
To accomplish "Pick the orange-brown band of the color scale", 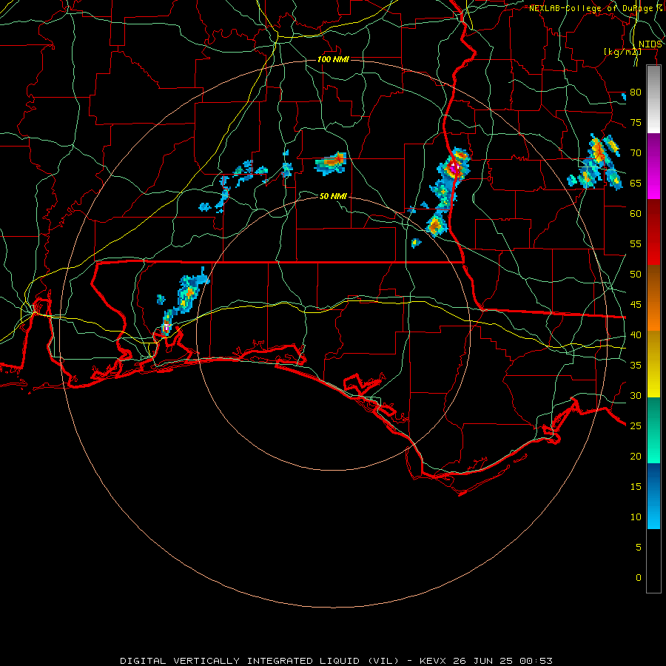I will click(653, 297).
